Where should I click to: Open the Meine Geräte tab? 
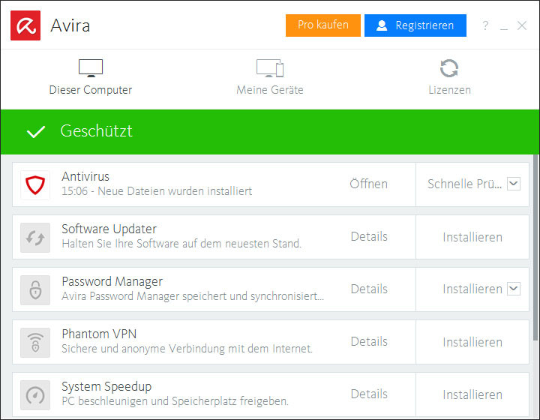[x=270, y=78]
